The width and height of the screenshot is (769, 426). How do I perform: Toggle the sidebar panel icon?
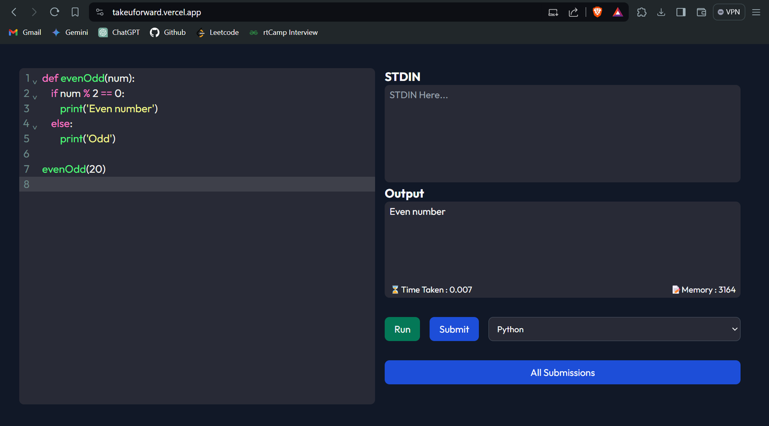click(681, 12)
